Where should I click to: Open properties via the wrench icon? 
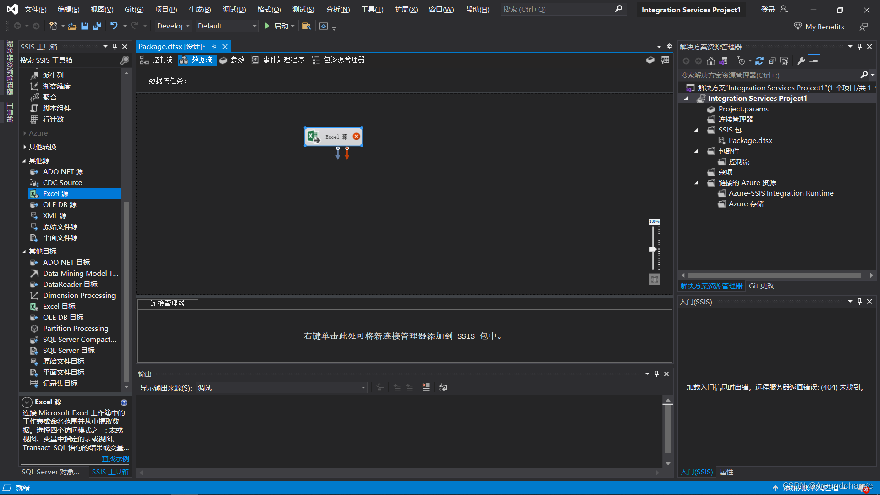pos(801,61)
